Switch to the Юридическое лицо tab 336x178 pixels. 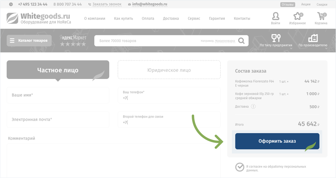(x=169, y=70)
